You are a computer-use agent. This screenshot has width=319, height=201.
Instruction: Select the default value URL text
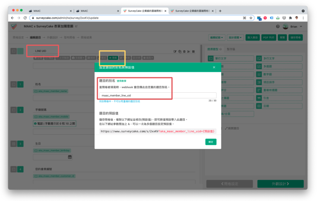pyautogui.click(x=158, y=131)
